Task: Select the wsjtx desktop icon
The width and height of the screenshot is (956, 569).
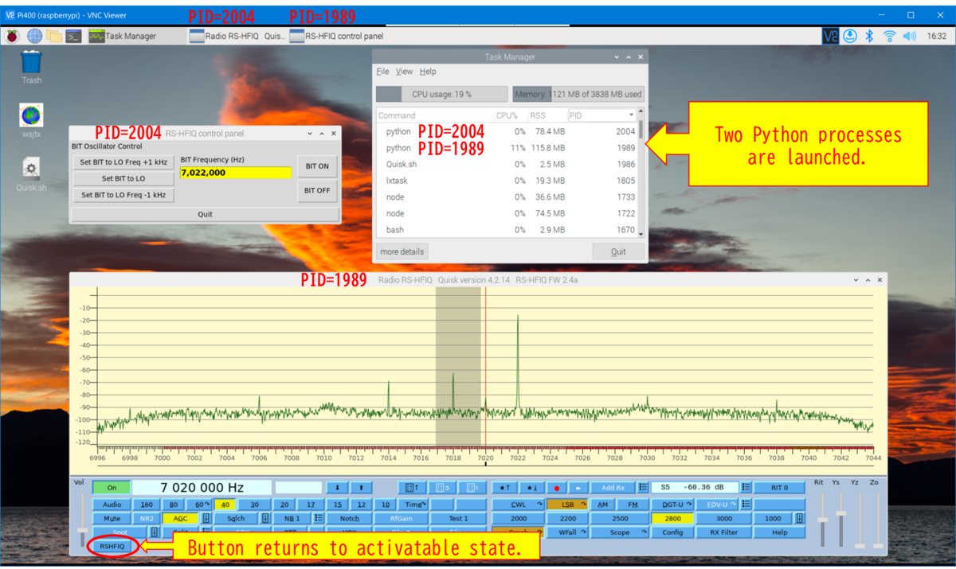Action: 31,121
